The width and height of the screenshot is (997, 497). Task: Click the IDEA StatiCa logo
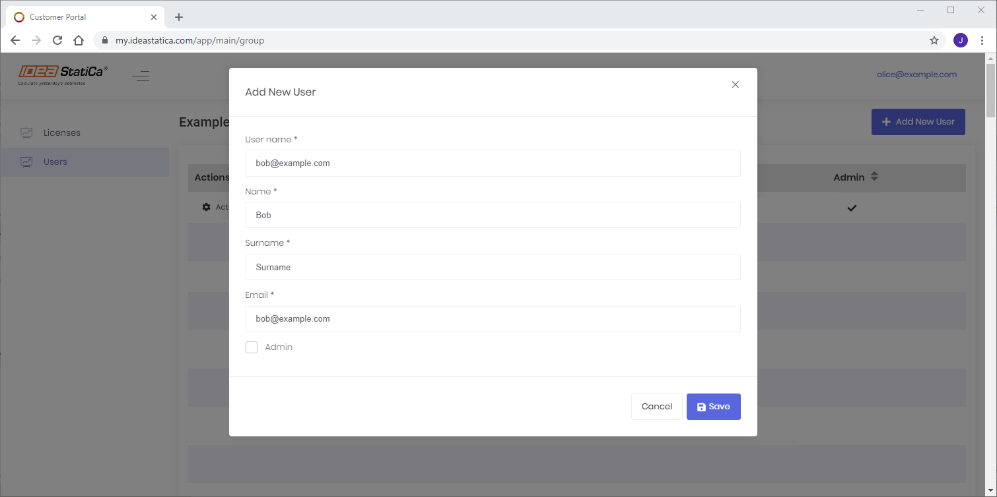click(x=63, y=75)
